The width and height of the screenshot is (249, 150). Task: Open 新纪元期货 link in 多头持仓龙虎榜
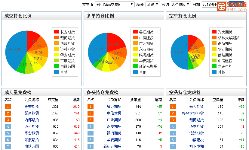[112, 146]
